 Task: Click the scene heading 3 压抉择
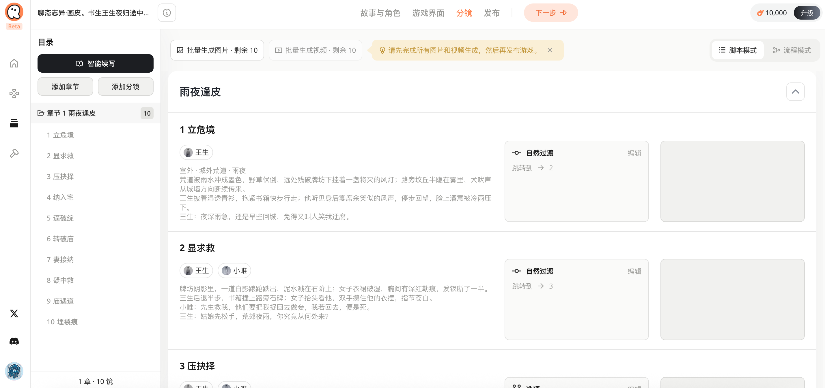point(197,366)
